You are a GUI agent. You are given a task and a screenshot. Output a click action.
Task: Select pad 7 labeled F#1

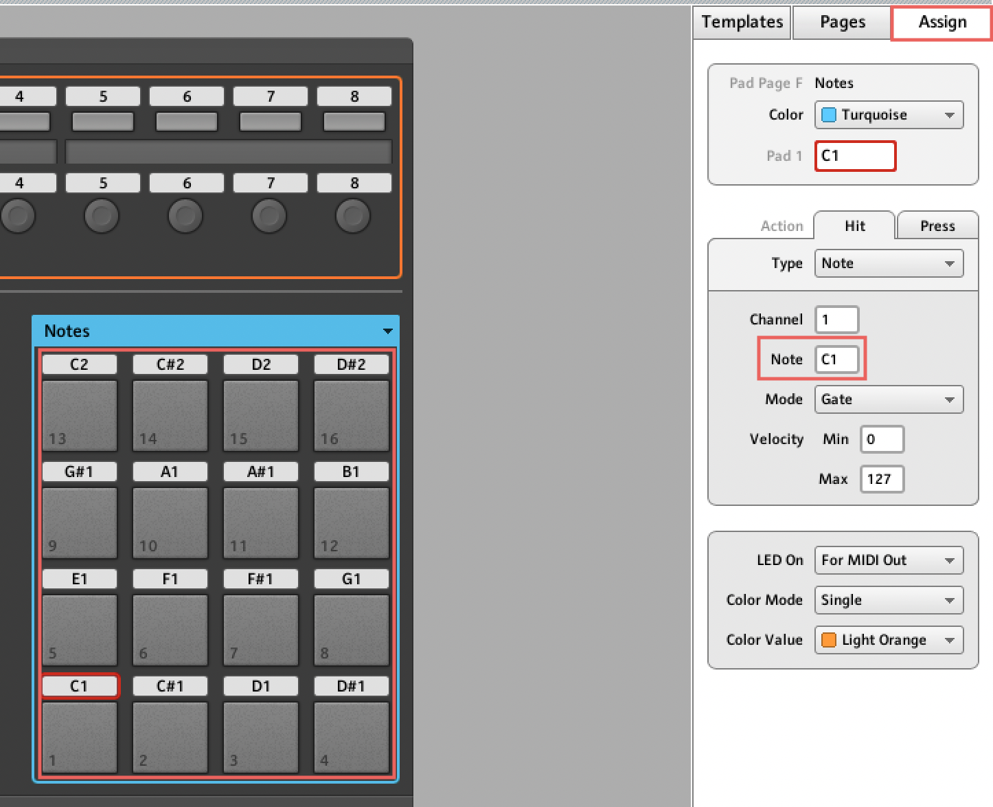[x=261, y=630]
